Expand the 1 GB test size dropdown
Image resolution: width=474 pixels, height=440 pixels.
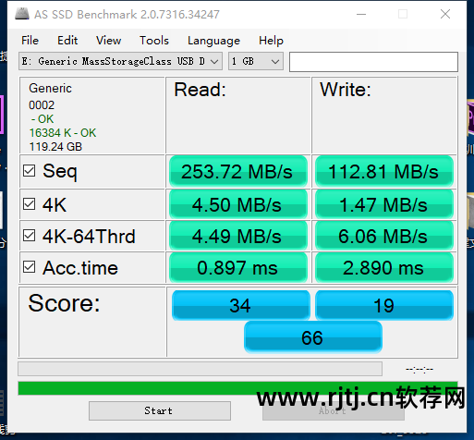(256, 61)
